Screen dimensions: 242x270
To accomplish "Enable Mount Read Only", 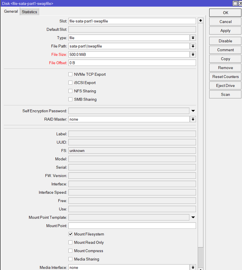I will tap(70, 242).
